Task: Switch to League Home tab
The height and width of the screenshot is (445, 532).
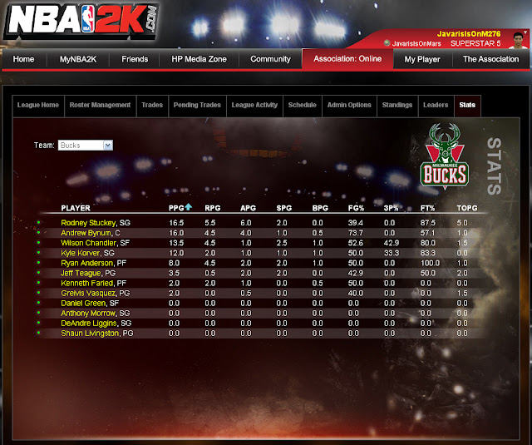Action: [38, 106]
